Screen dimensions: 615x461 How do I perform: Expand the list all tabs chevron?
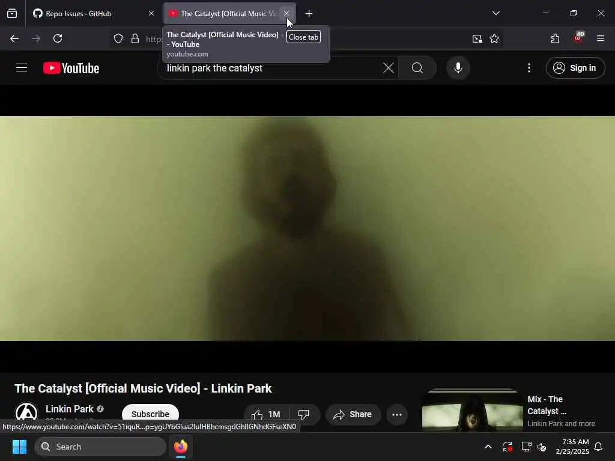tap(495, 13)
